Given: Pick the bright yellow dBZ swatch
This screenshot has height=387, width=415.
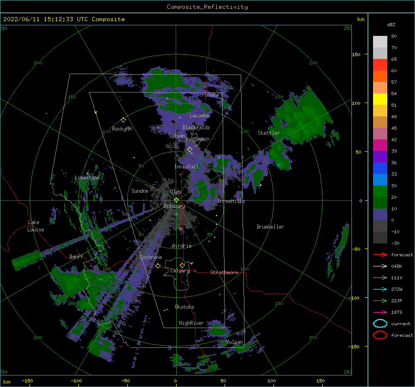Looking at the screenshot, I should tap(380, 99).
